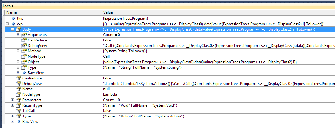The height and width of the screenshot is (128, 335).
Task: Select the System.Void value cell
Action: pyautogui.click(x=140, y=105)
